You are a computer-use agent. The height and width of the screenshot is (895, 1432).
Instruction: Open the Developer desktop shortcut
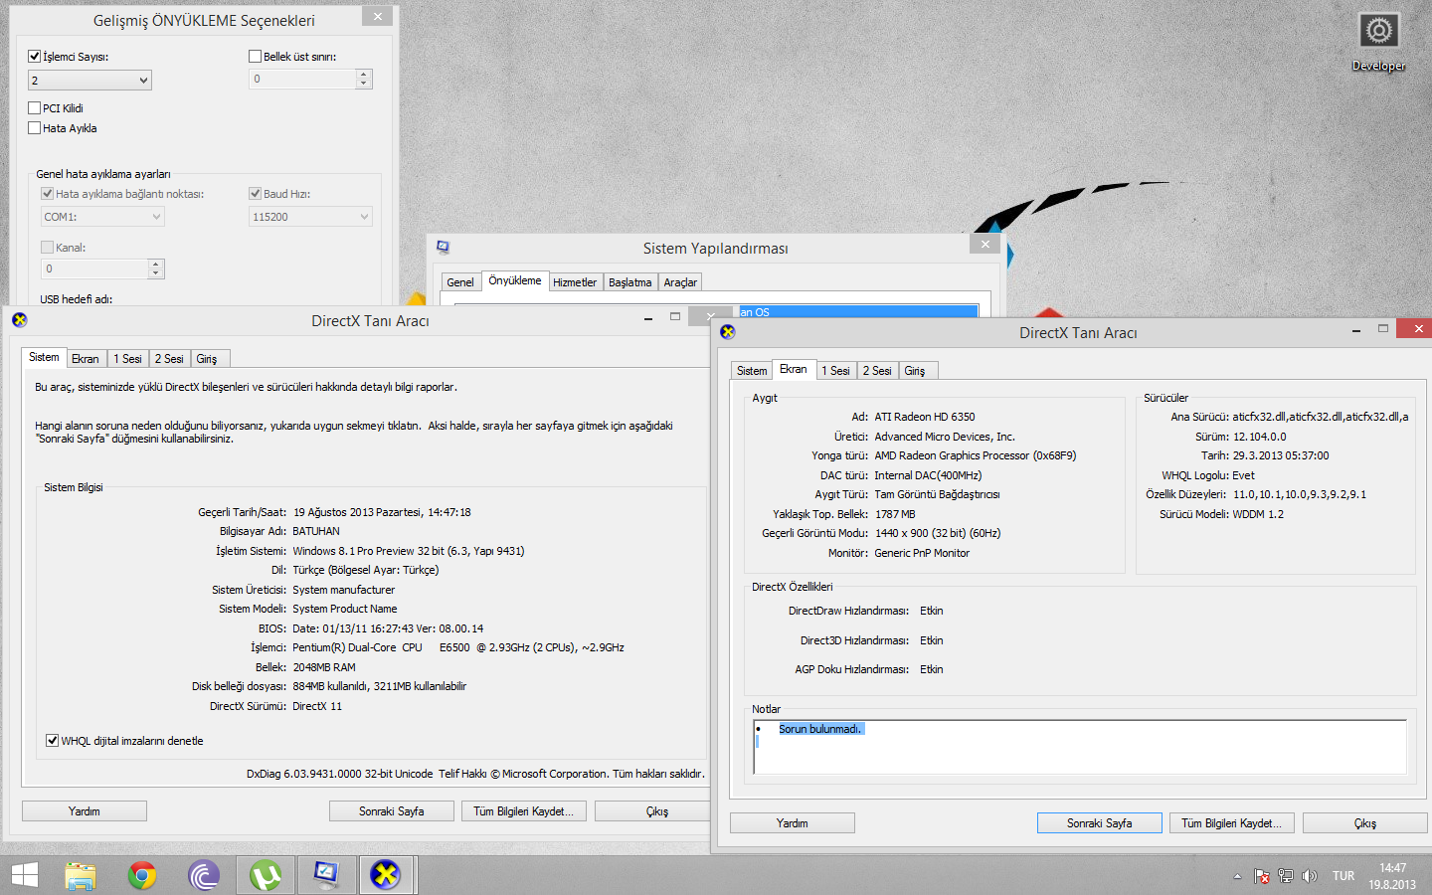tap(1378, 41)
